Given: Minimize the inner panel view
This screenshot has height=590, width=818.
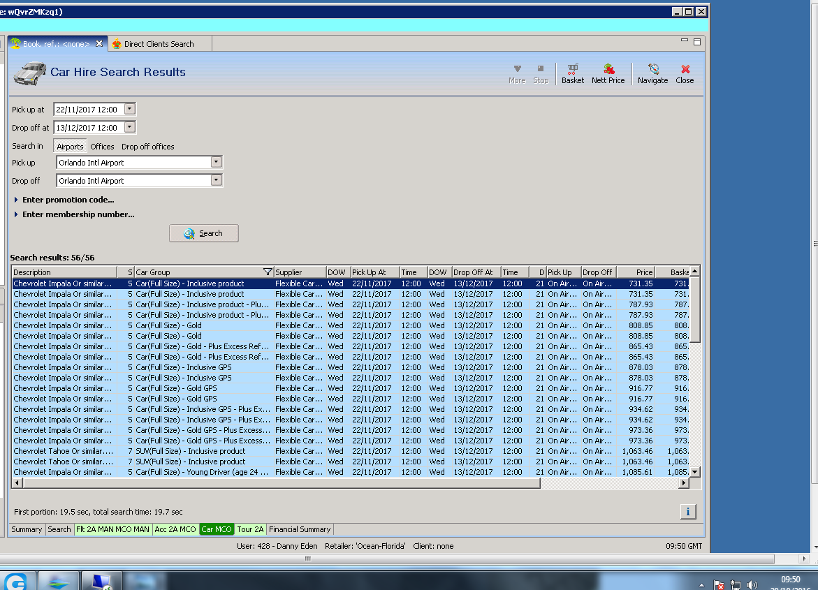Looking at the screenshot, I should pyautogui.click(x=685, y=40).
